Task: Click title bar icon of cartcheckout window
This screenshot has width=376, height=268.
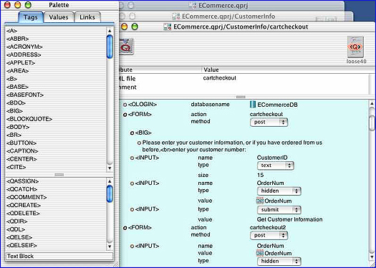Action: 167,27
